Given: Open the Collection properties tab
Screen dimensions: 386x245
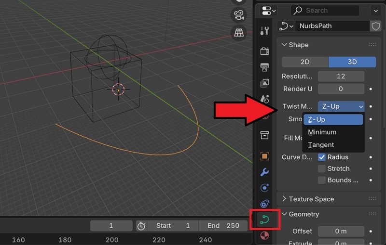Looking at the screenshot, I should [264, 135].
